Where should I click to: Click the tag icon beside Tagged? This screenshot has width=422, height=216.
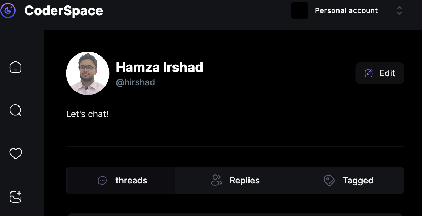tap(329, 180)
